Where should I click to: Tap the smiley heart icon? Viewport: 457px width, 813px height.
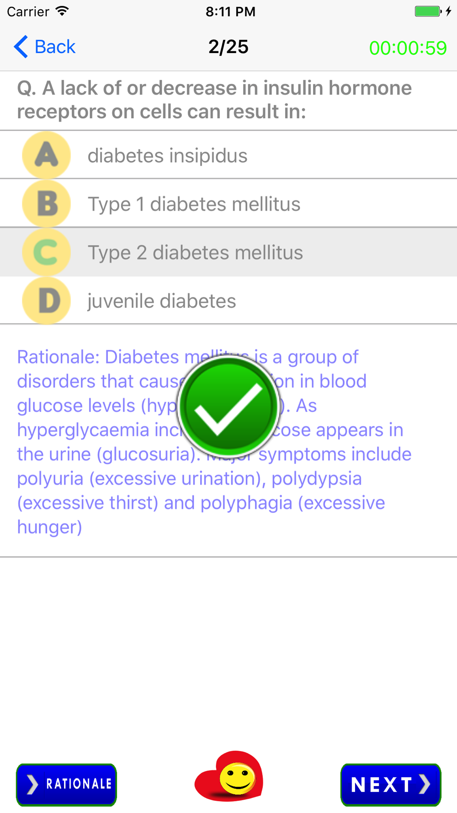[x=229, y=776]
